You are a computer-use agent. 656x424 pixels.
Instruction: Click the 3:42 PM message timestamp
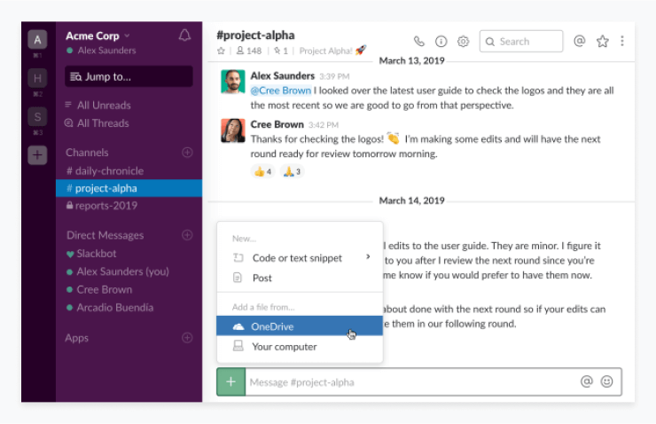click(x=324, y=125)
